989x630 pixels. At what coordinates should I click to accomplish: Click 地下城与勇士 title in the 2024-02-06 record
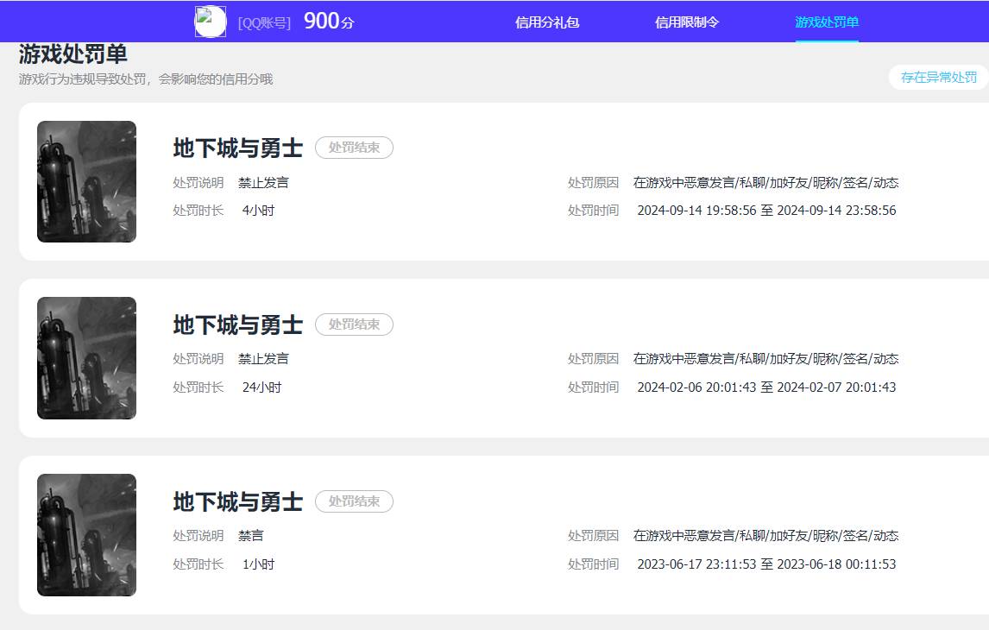(x=237, y=325)
